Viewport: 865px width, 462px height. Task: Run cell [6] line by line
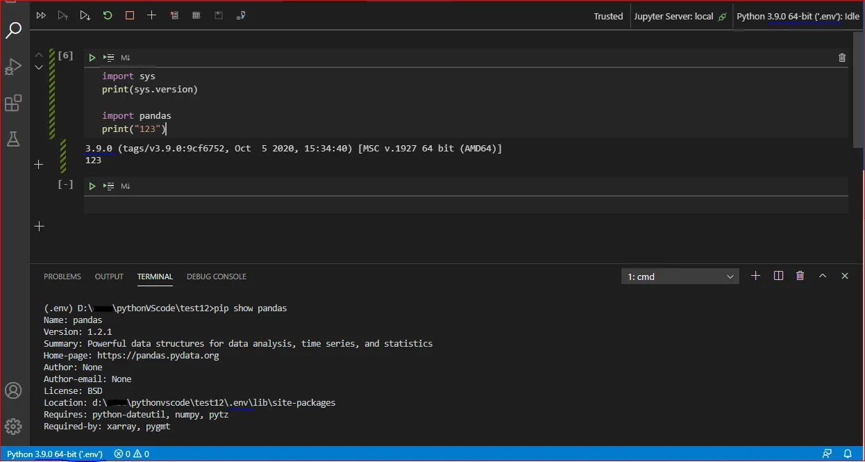pyautogui.click(x=109, y=58)
